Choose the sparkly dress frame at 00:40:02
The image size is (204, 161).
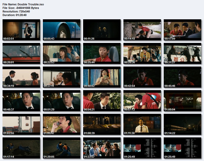(102, 77)
